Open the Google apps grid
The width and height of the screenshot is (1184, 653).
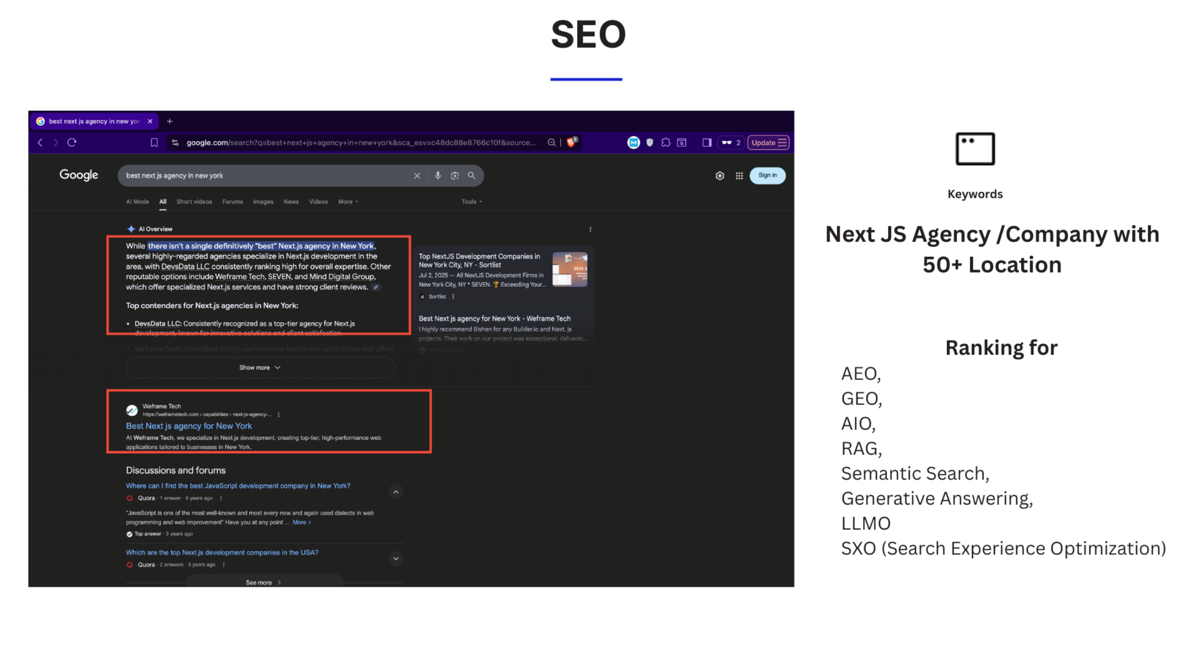[x=739, y=176]
